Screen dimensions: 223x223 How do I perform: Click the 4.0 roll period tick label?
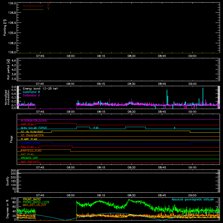pyautogui.click(x=14, y=70)
